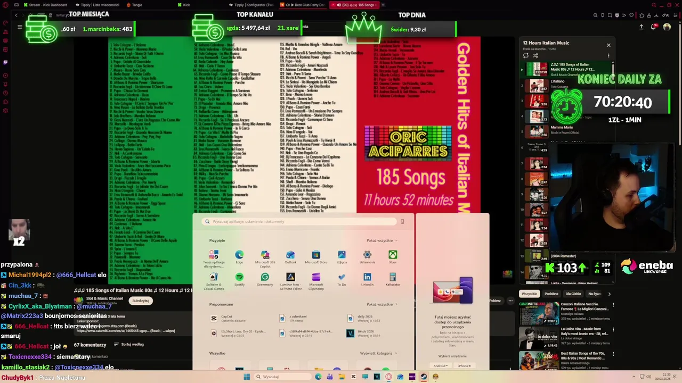Switch to Best Club Party Dance tab
The image size is (682, 383).
(304, 5)
